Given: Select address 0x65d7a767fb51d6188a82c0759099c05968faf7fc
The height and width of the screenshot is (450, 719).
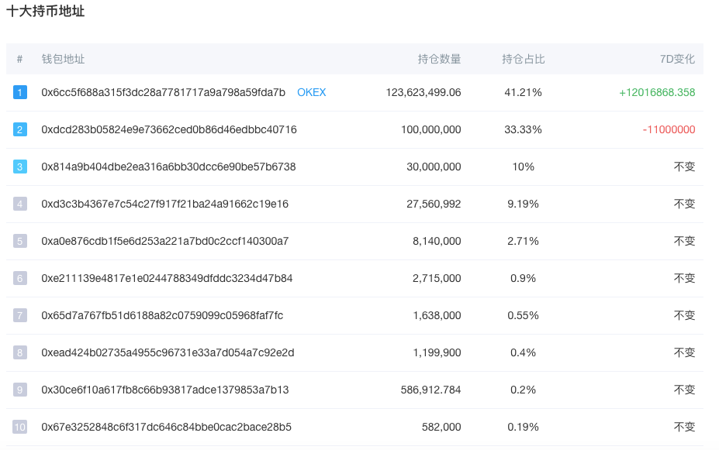Looking at the screenshot, I should coord(162,315).
